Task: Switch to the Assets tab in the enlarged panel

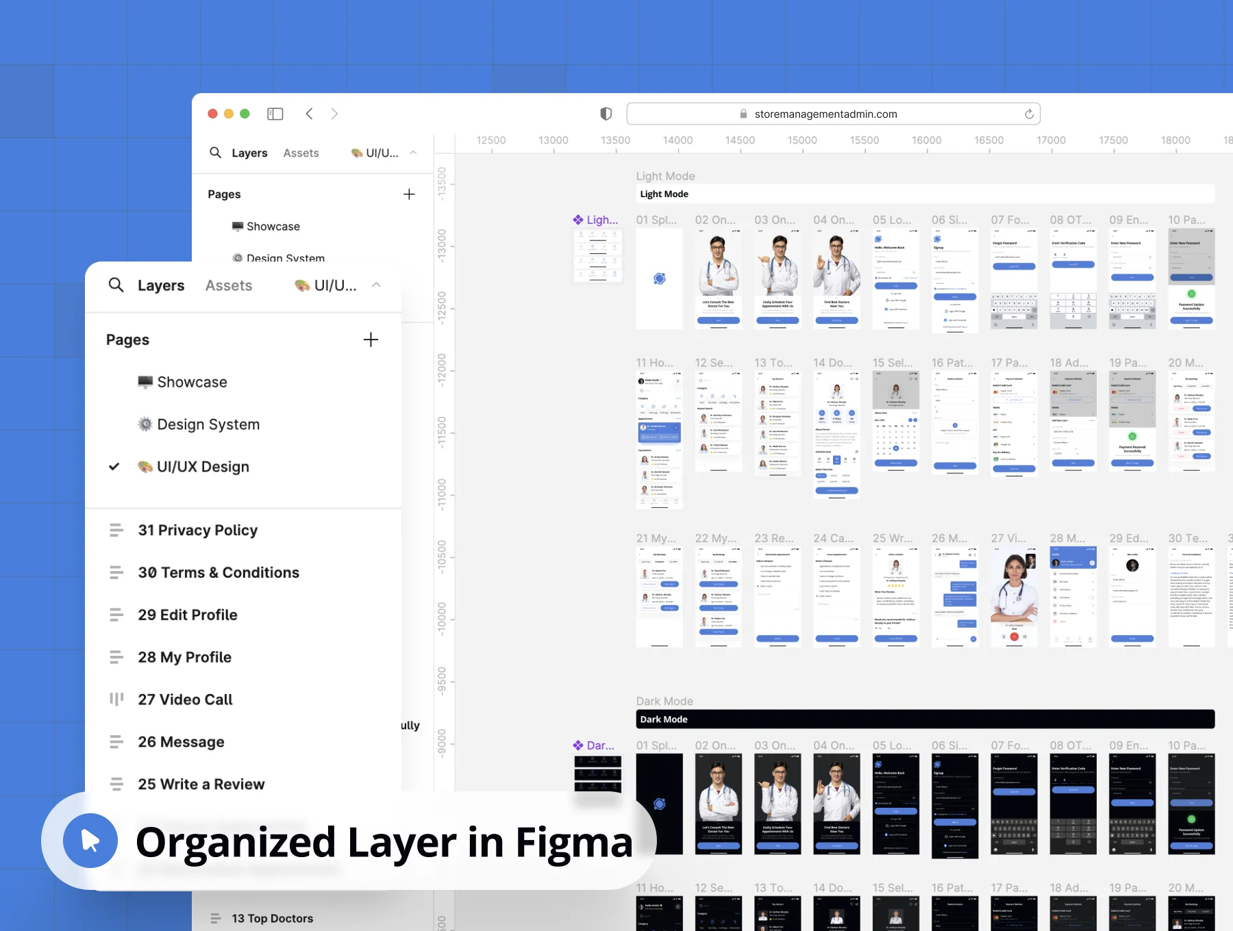Action: click(229, 285)
